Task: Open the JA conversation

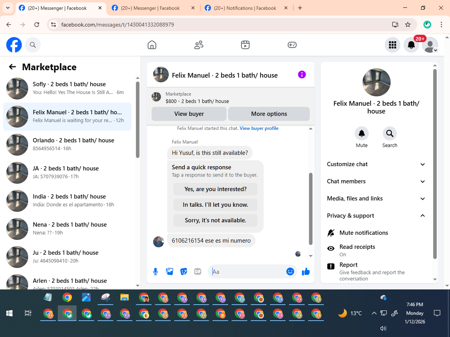Action: tap(68, 172)
